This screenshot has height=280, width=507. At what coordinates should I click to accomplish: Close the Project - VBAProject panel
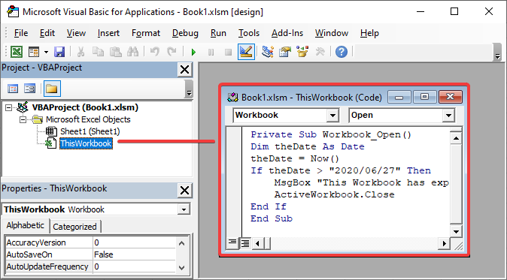coord(184,69)
